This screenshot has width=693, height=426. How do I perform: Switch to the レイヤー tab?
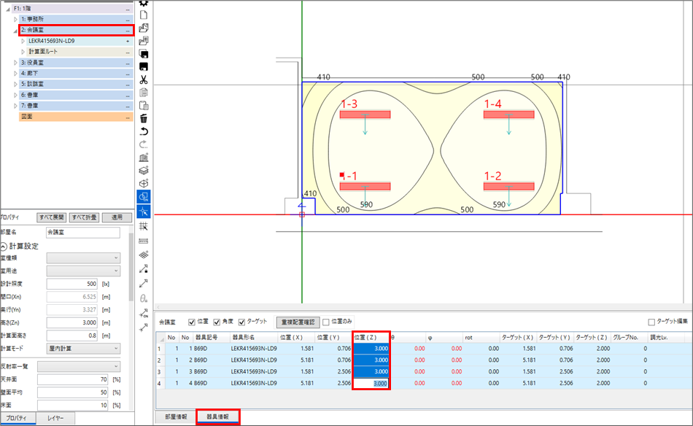55,418
